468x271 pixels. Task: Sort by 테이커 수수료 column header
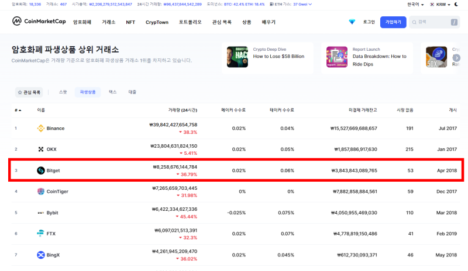tap(282, 110)
